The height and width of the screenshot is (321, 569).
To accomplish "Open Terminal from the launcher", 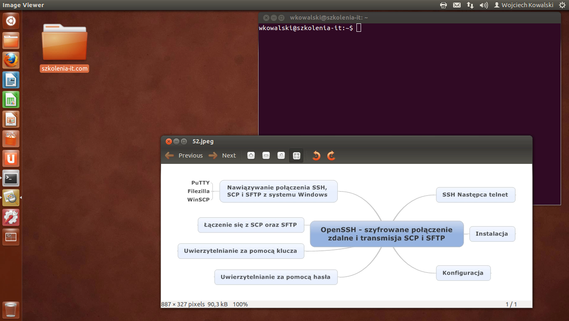I will tap(11, 178).
